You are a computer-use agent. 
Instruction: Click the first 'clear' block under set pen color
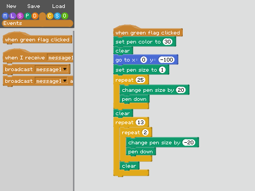pos(123,51)
